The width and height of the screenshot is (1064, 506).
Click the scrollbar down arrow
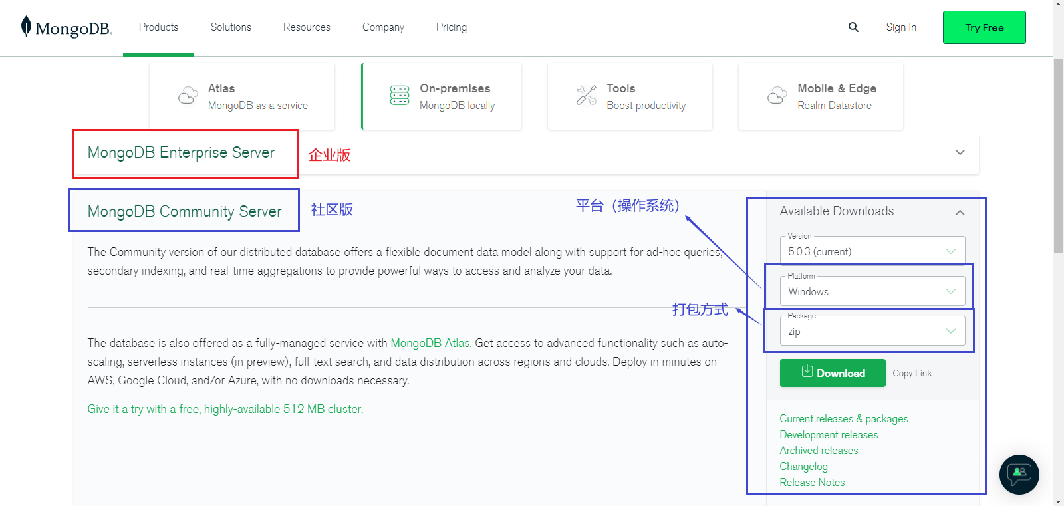click(1058, 501)
